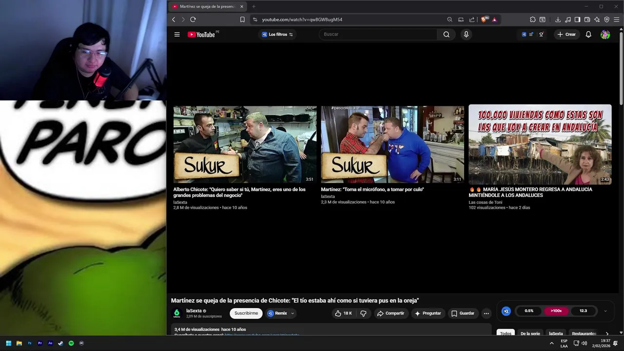624x351 pixels.
Task: Click the 12.3 stat pill
Action: pos(583,311)
